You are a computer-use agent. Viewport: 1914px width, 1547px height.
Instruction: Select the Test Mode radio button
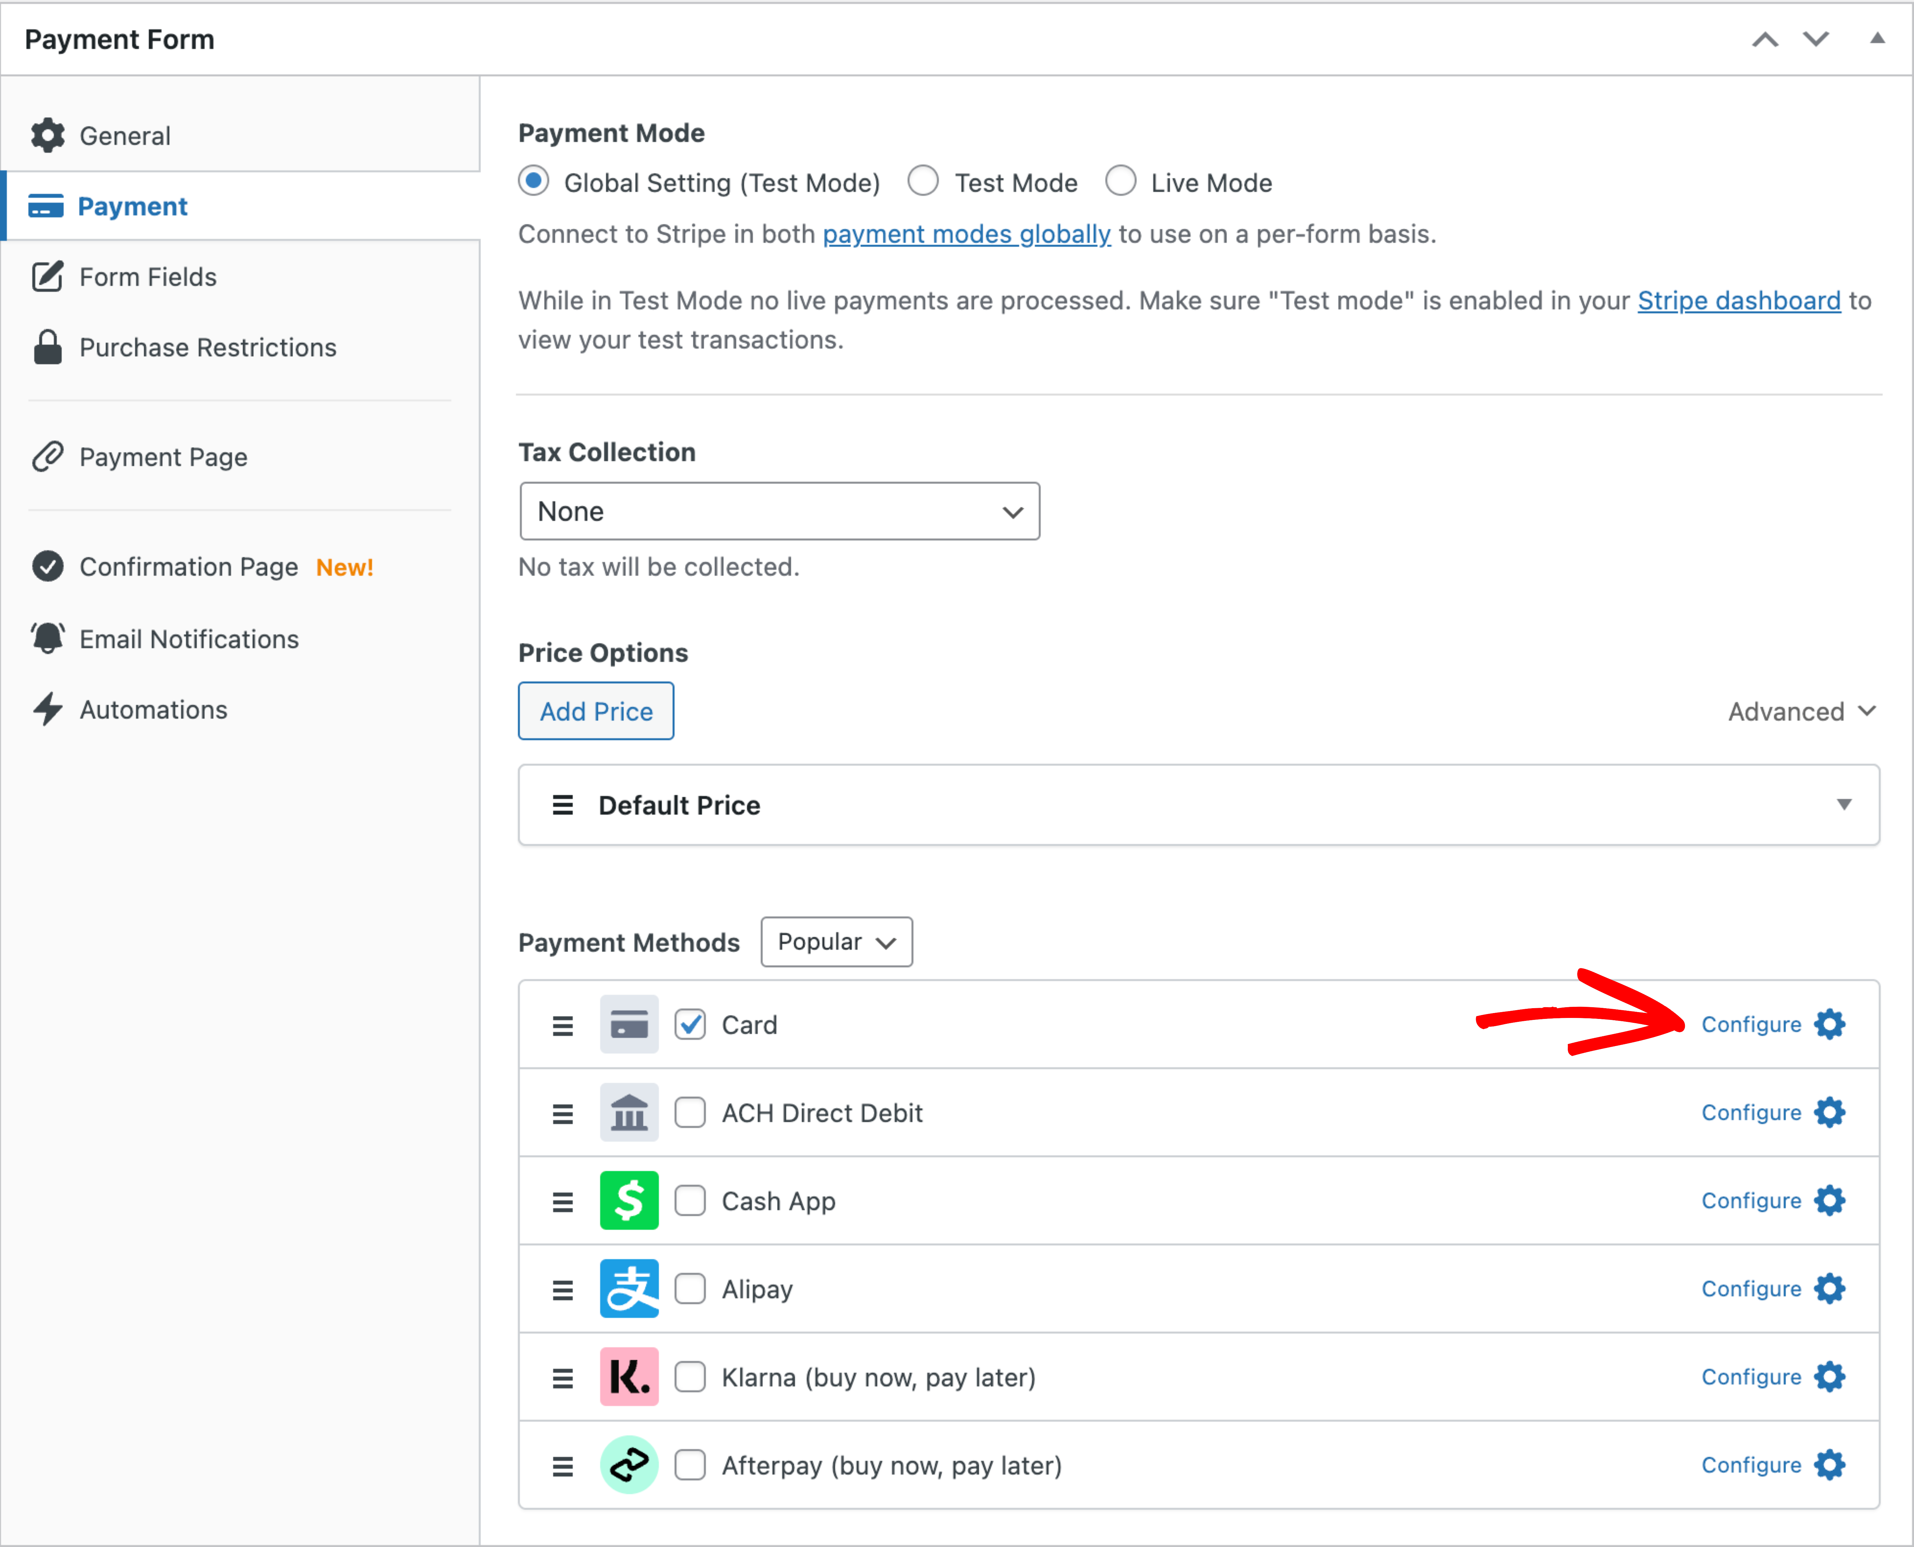point(923,181)
